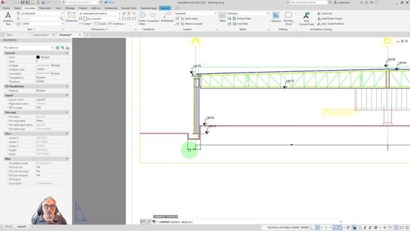Open the Manage ribbon tab
Viewport: 410px width, 231px height.
(x=70, y=8)
